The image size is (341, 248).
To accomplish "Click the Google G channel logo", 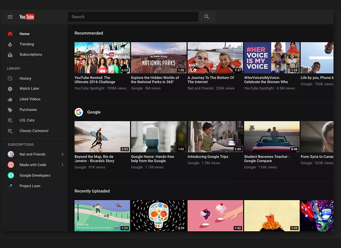I will click(79, 112).
